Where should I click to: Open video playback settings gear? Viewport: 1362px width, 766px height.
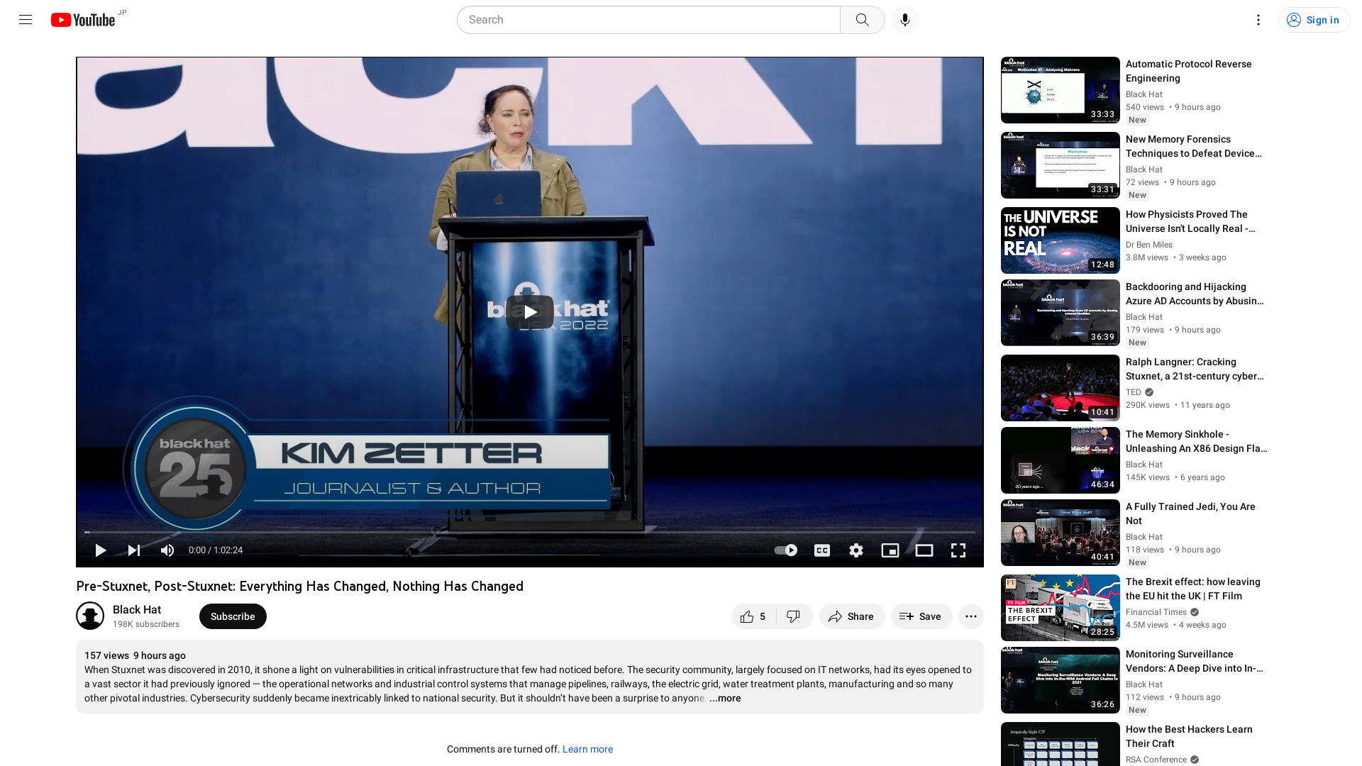coord(856,550)
